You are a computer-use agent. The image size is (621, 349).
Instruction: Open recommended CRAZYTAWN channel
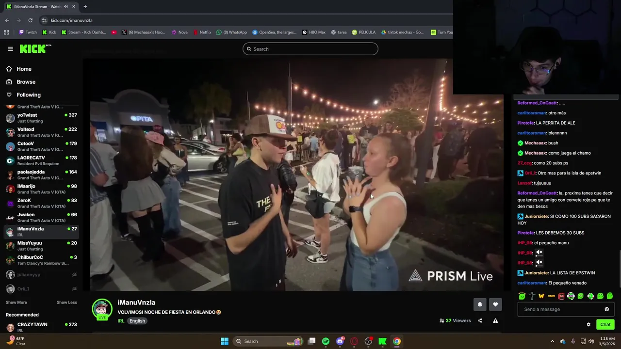41,327
